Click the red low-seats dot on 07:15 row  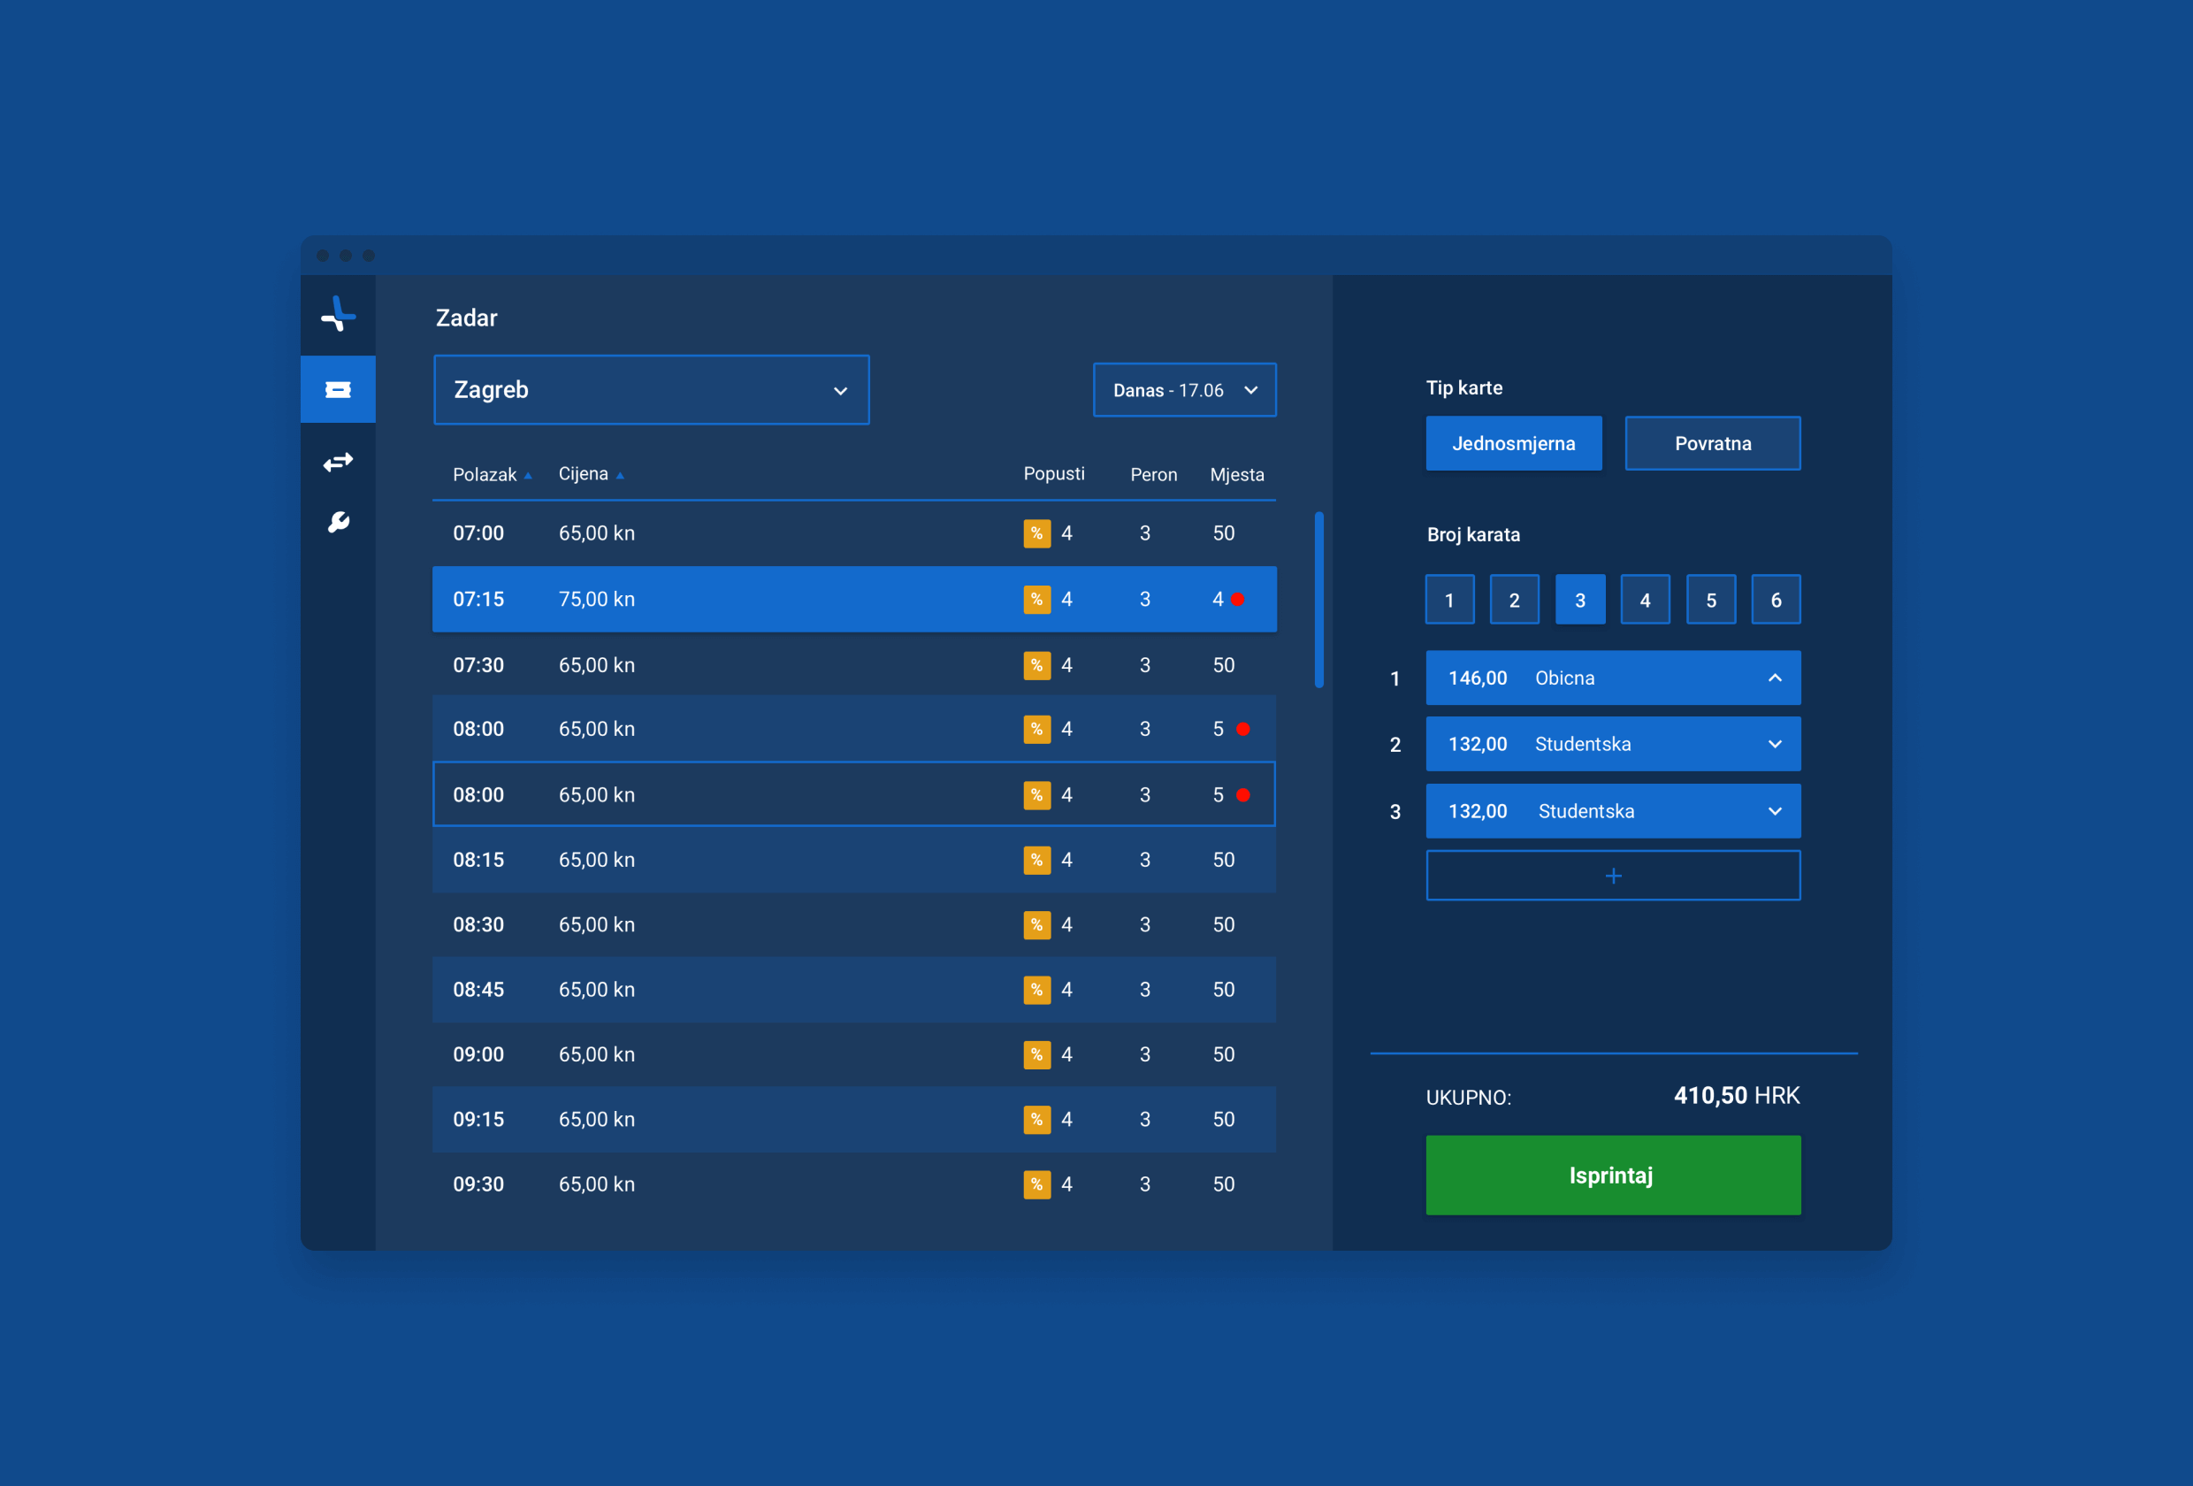1237,600
